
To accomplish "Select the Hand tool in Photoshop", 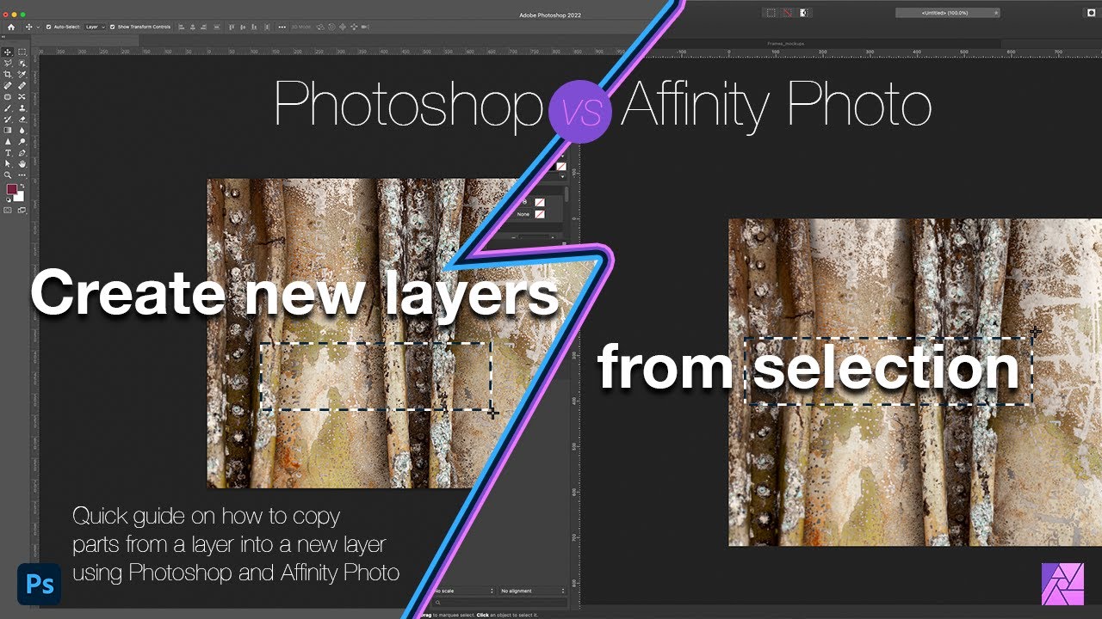I will [x=22, y=163].
